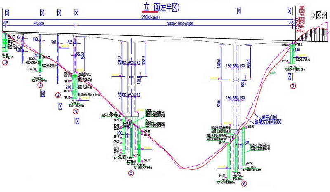The image size is (330, 192).
Task: Click elevation value 369.10
Action: pos(33,69)
